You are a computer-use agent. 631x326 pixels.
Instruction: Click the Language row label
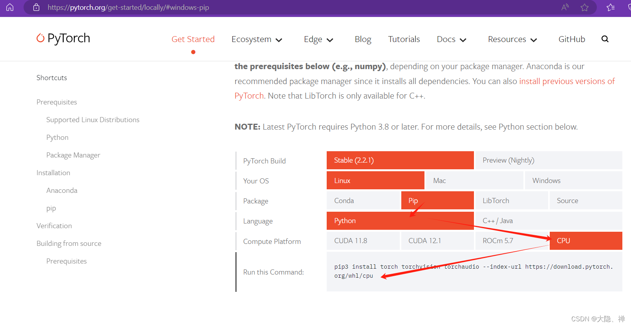click(x=258, y=221)
